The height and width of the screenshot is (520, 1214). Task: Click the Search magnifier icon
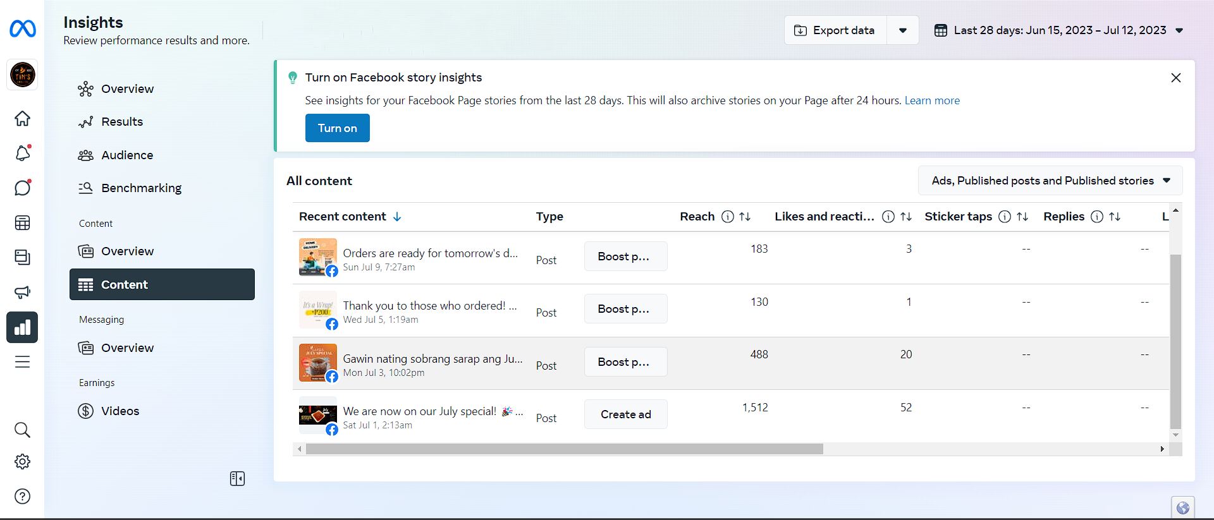point(22,430)
